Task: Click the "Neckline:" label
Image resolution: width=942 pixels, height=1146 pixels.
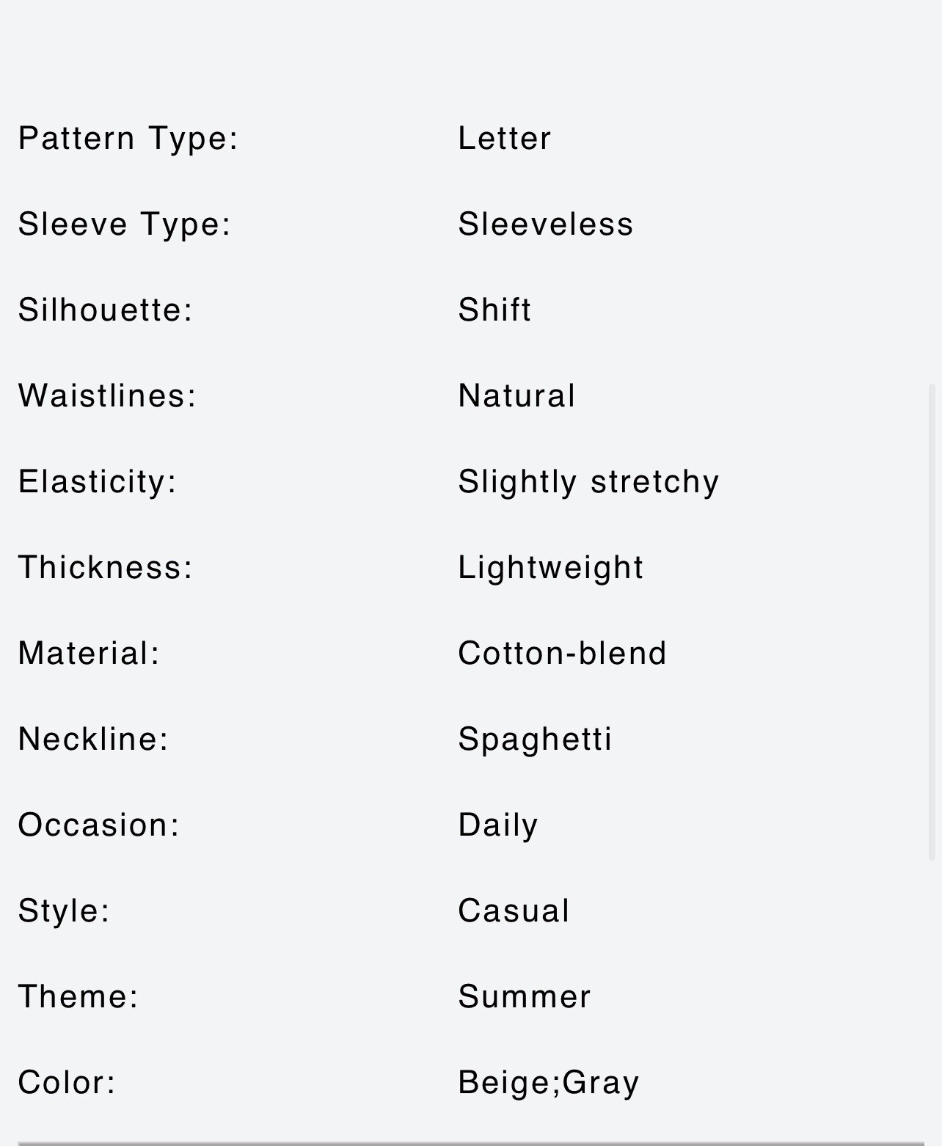Action: point(94,740)
